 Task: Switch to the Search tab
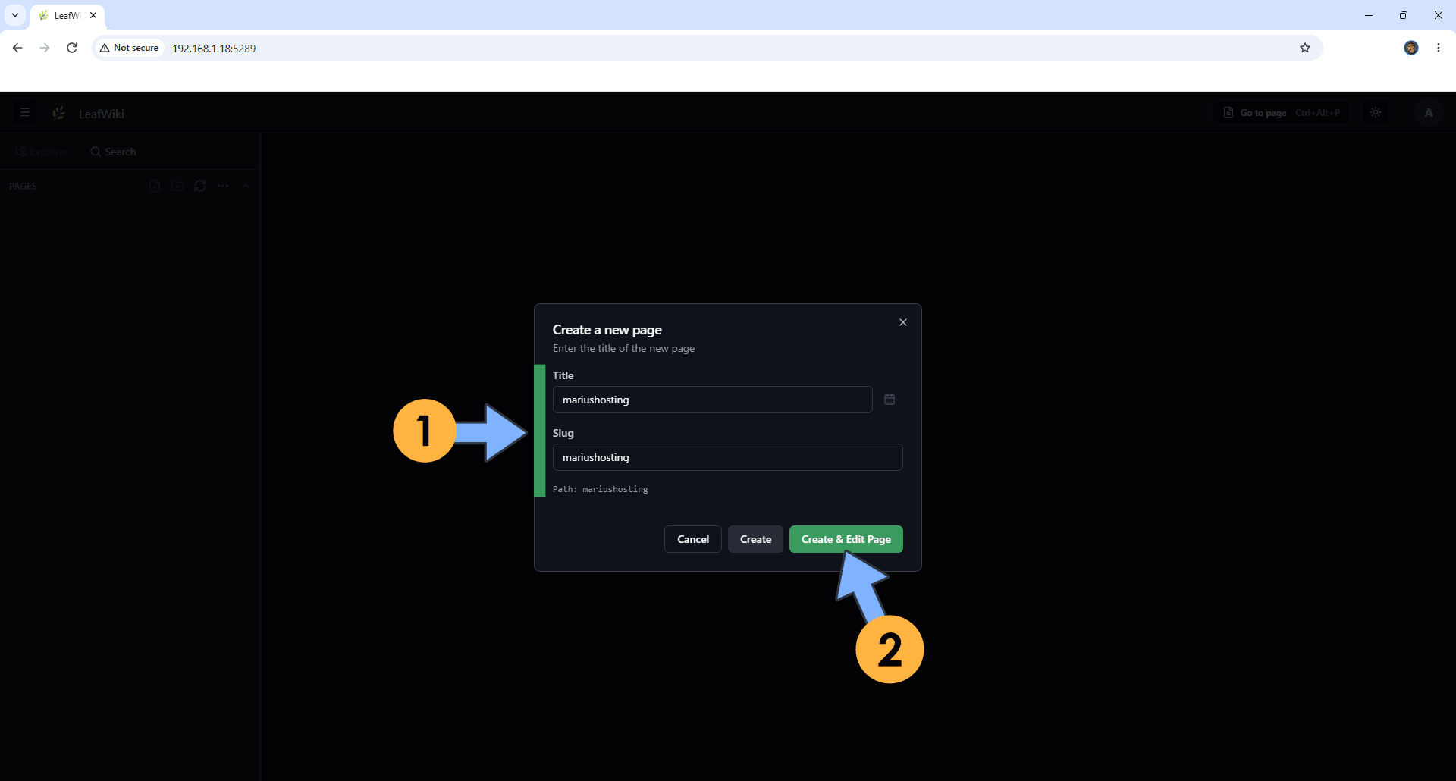point(113,152)
